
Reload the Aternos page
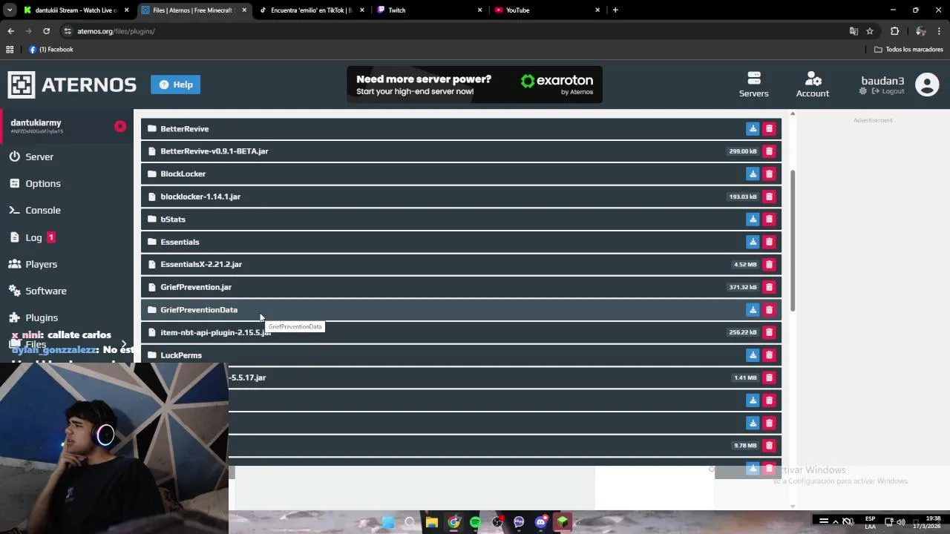(46, 31)
